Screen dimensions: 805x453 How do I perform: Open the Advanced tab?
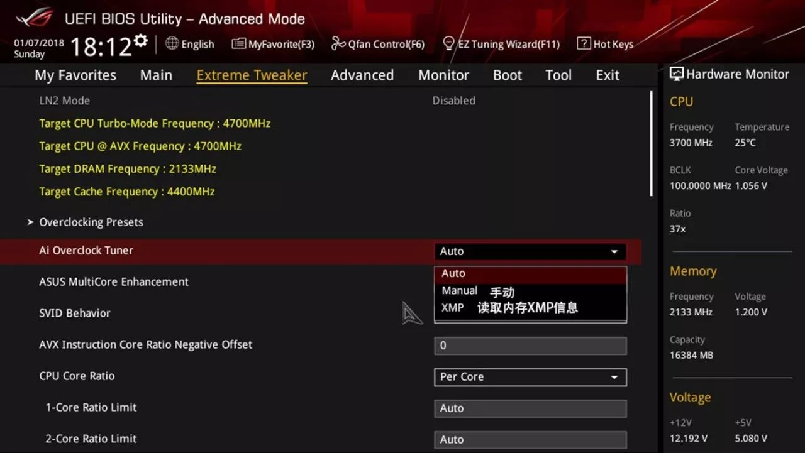click(362, 75)
